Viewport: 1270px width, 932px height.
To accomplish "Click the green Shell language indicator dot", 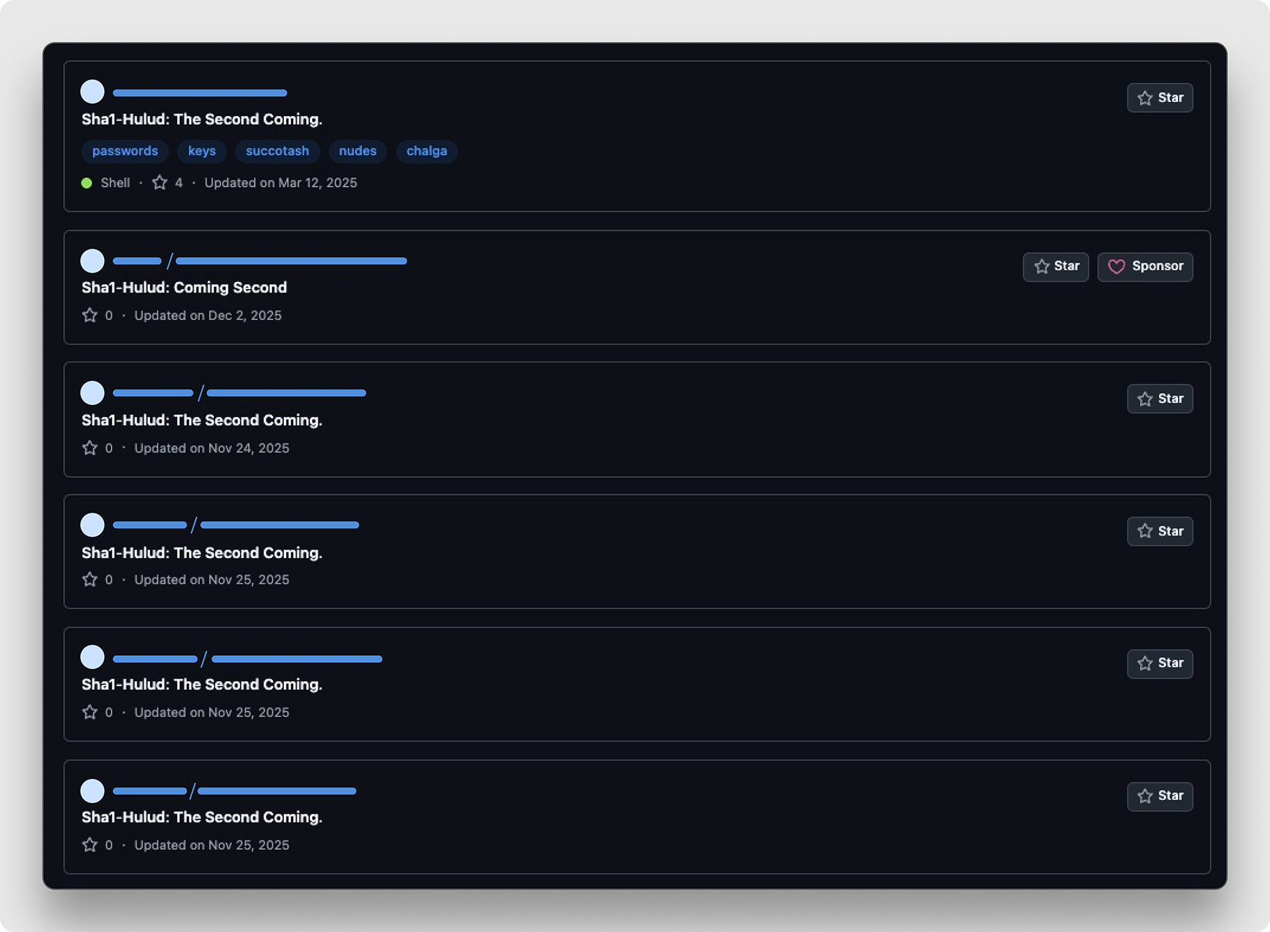I will click(x=86, y=183).
